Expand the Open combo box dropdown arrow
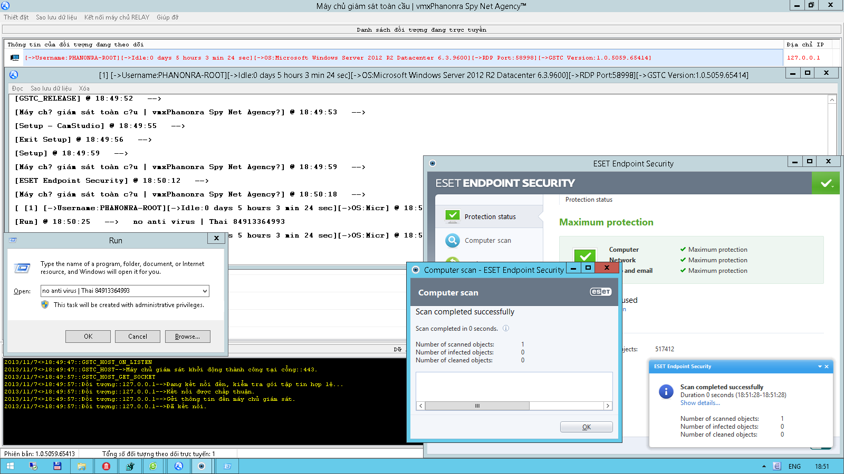This screenshot has height=474, width=844. tap(205, 291)
